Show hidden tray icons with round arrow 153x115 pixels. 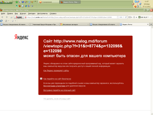click(133, 4)
